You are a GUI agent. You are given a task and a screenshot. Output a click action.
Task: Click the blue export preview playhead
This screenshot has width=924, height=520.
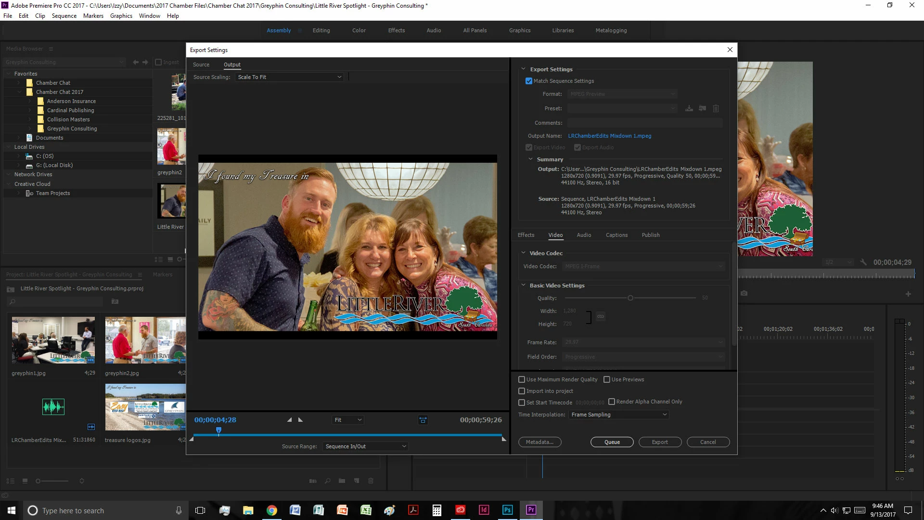pyautogui.click(x=218, y=430)
